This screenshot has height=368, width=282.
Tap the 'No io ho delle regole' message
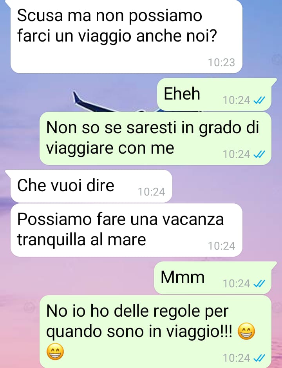(x=155, y=332)
